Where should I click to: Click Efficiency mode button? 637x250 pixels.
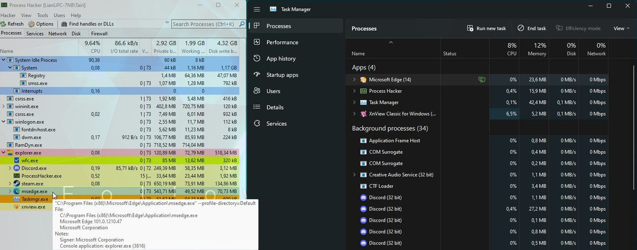tap(578, 28)
